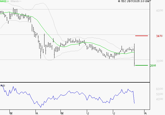Select the red resistance line at 3473

point(141,36)
